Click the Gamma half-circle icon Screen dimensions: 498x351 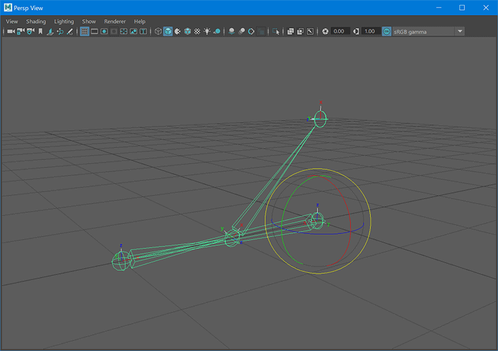click(356, 31)
